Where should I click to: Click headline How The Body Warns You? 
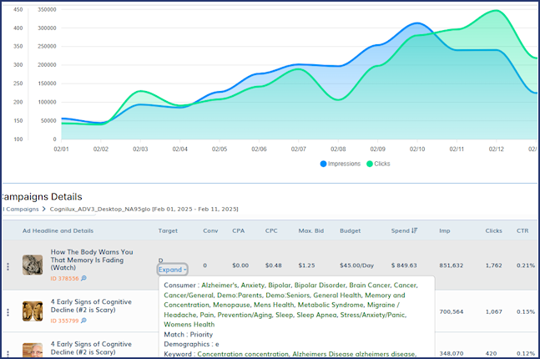[x=92, y=260]
